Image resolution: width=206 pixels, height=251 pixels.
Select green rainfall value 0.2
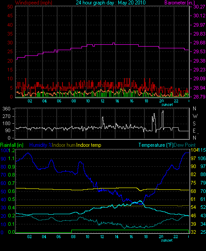12,216
